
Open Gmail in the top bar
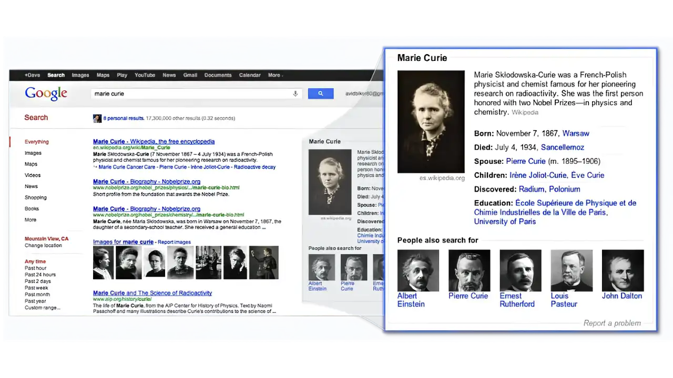pos(190,75)
